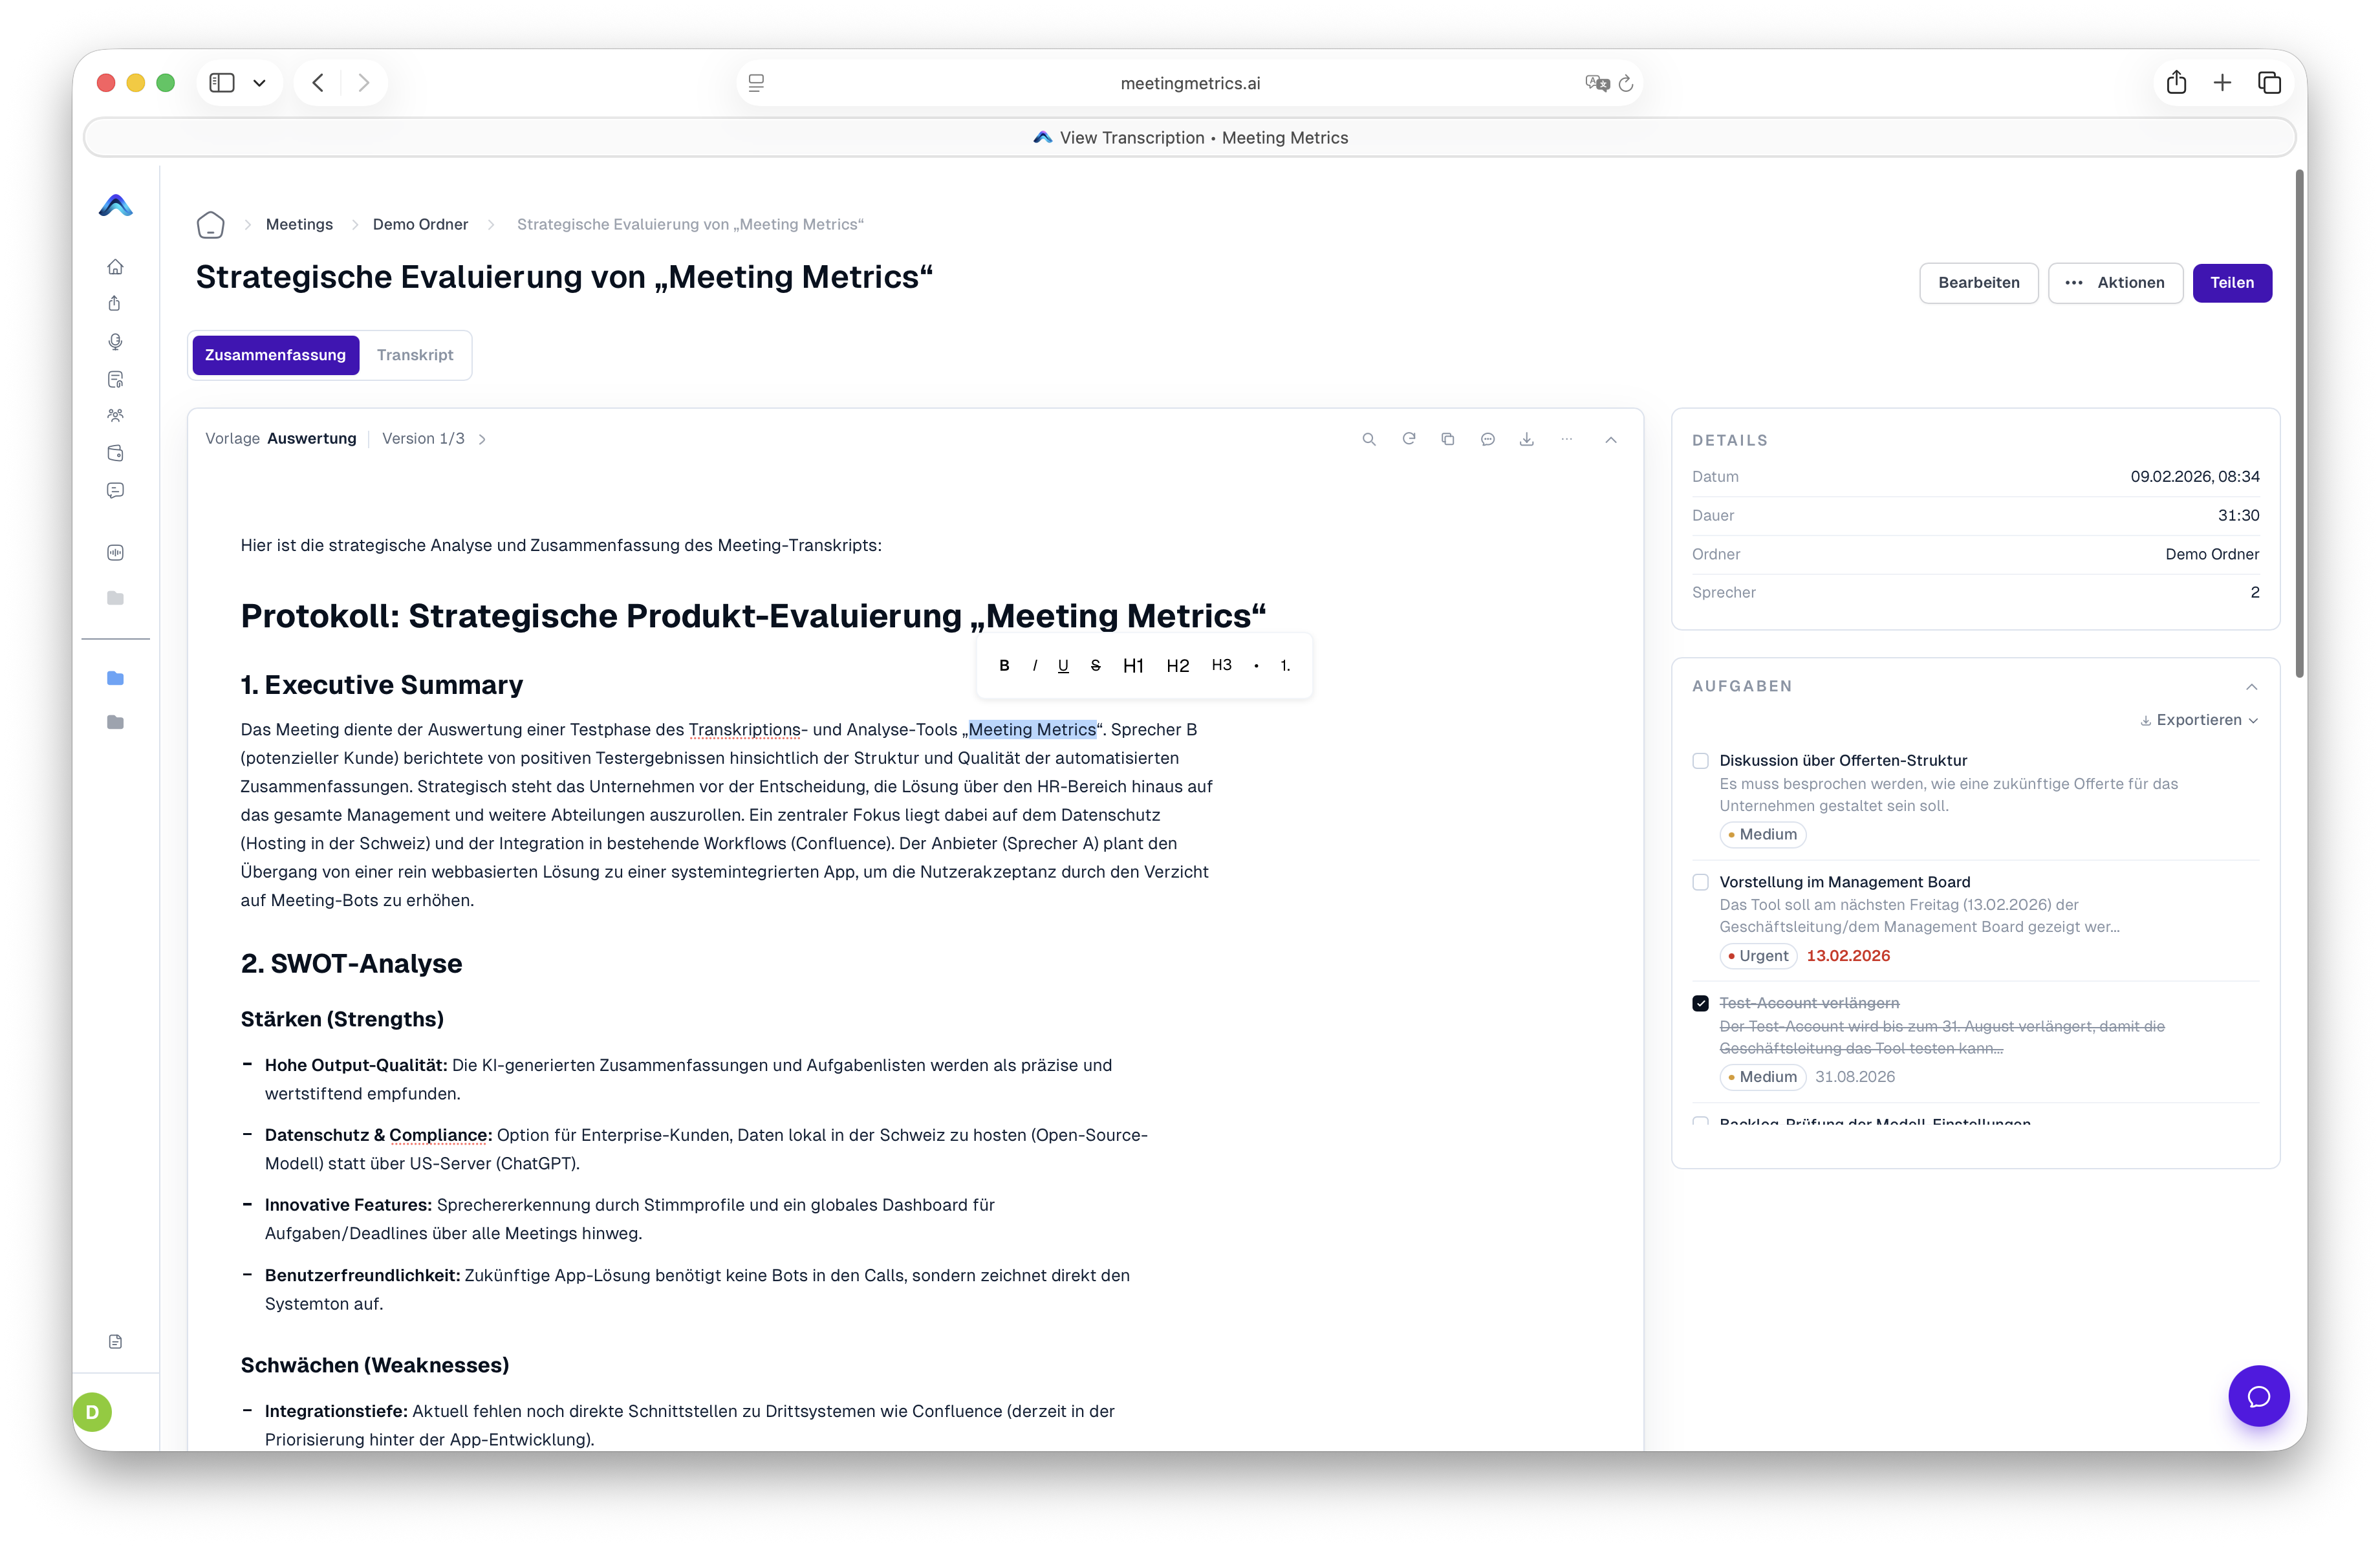Open the comment bubble icon in summary toolbar
The height and width of the screenshot is (1547, 2380).
pos(1488,439)
